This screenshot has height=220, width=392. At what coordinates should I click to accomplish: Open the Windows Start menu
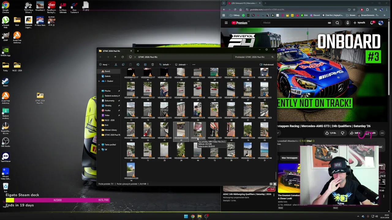[x=186, y=216]
